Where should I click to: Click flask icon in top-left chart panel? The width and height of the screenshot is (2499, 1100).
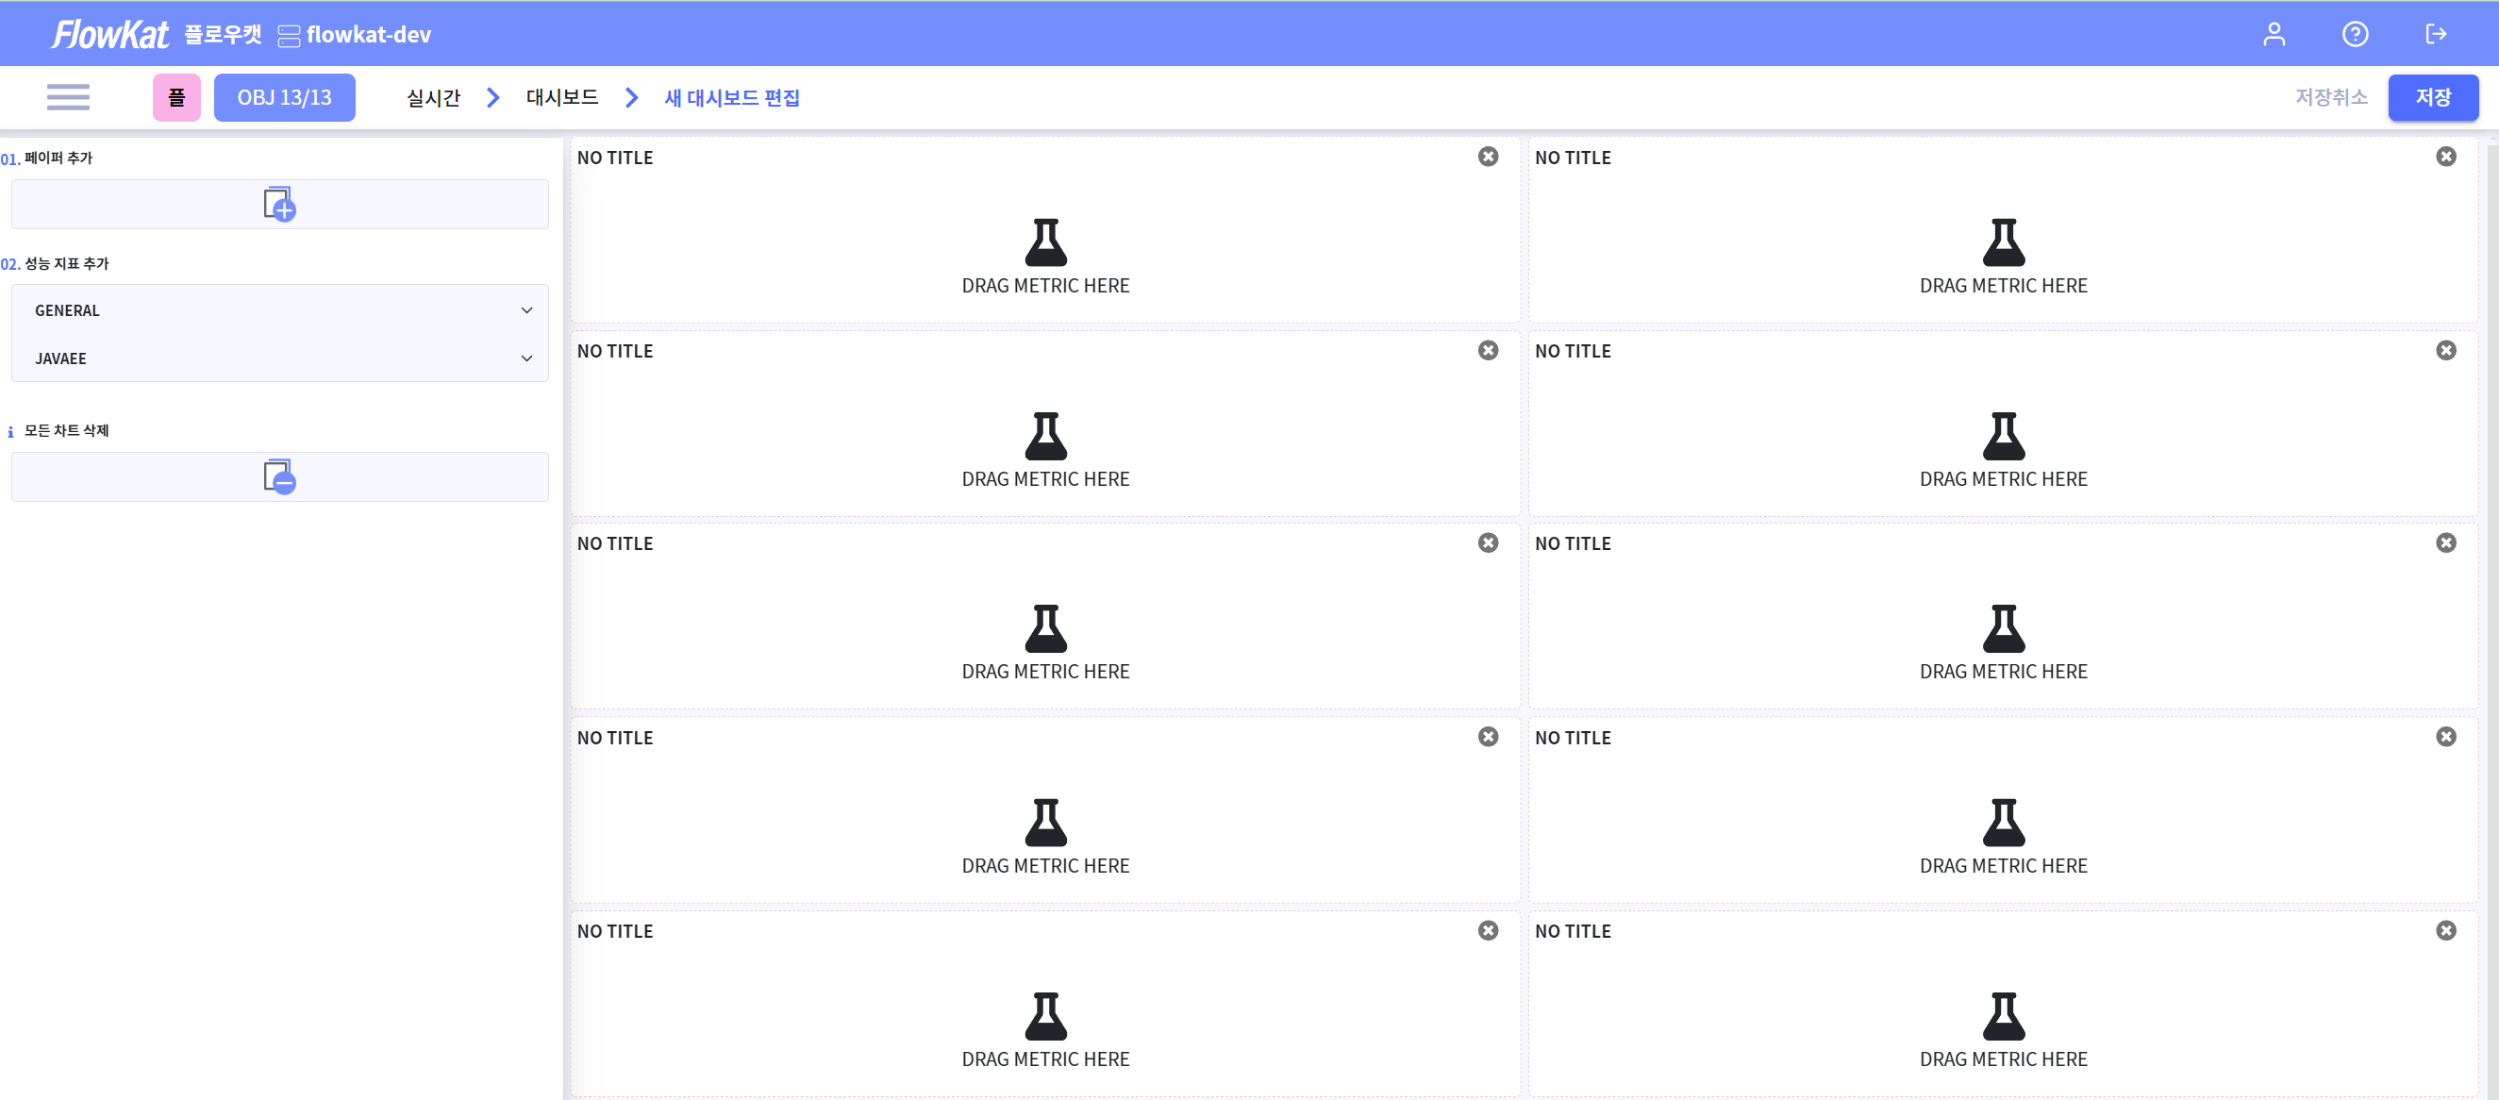[x=1045, y=242]
